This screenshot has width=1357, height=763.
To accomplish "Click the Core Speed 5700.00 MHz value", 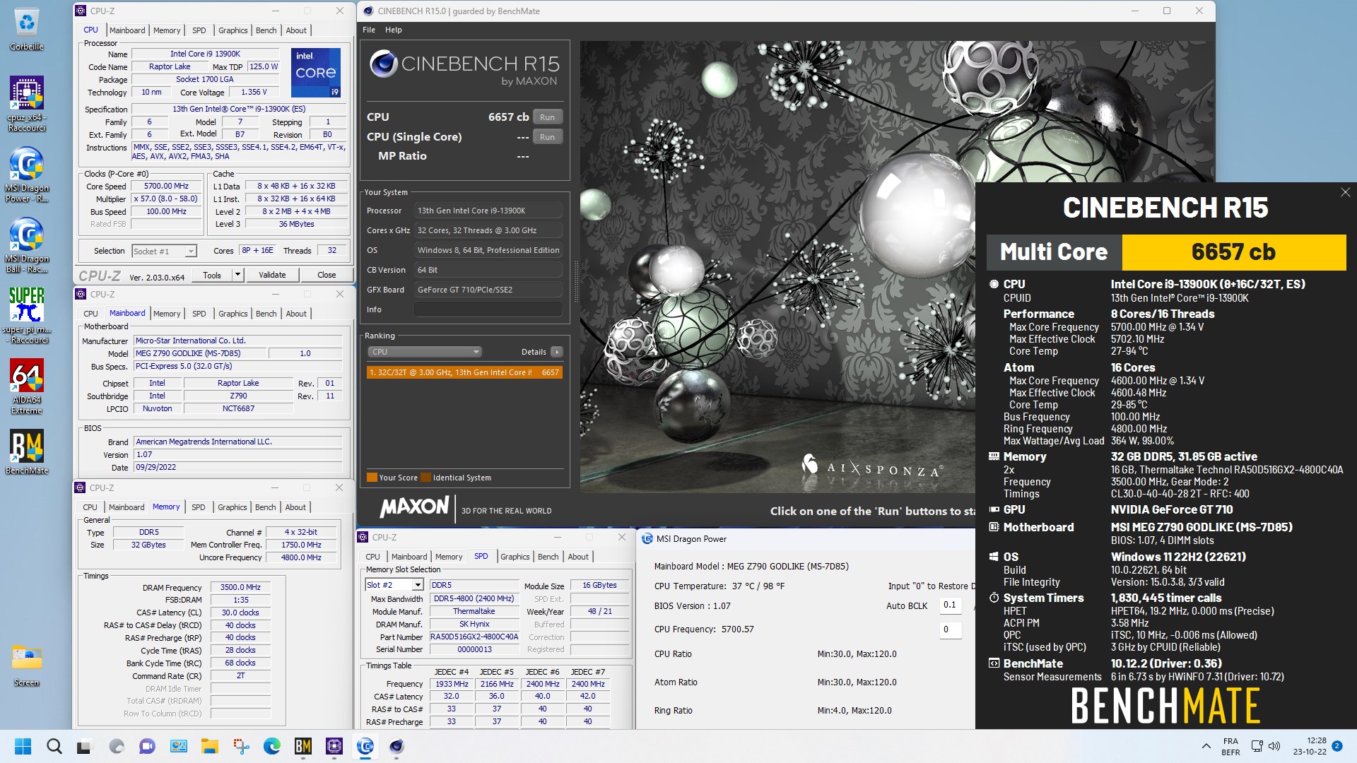I will click(x=166, y=186).
